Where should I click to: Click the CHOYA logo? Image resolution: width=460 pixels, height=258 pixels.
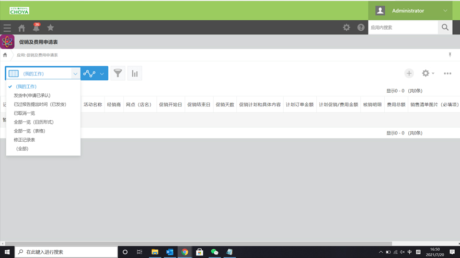click(x=19, y=11)
